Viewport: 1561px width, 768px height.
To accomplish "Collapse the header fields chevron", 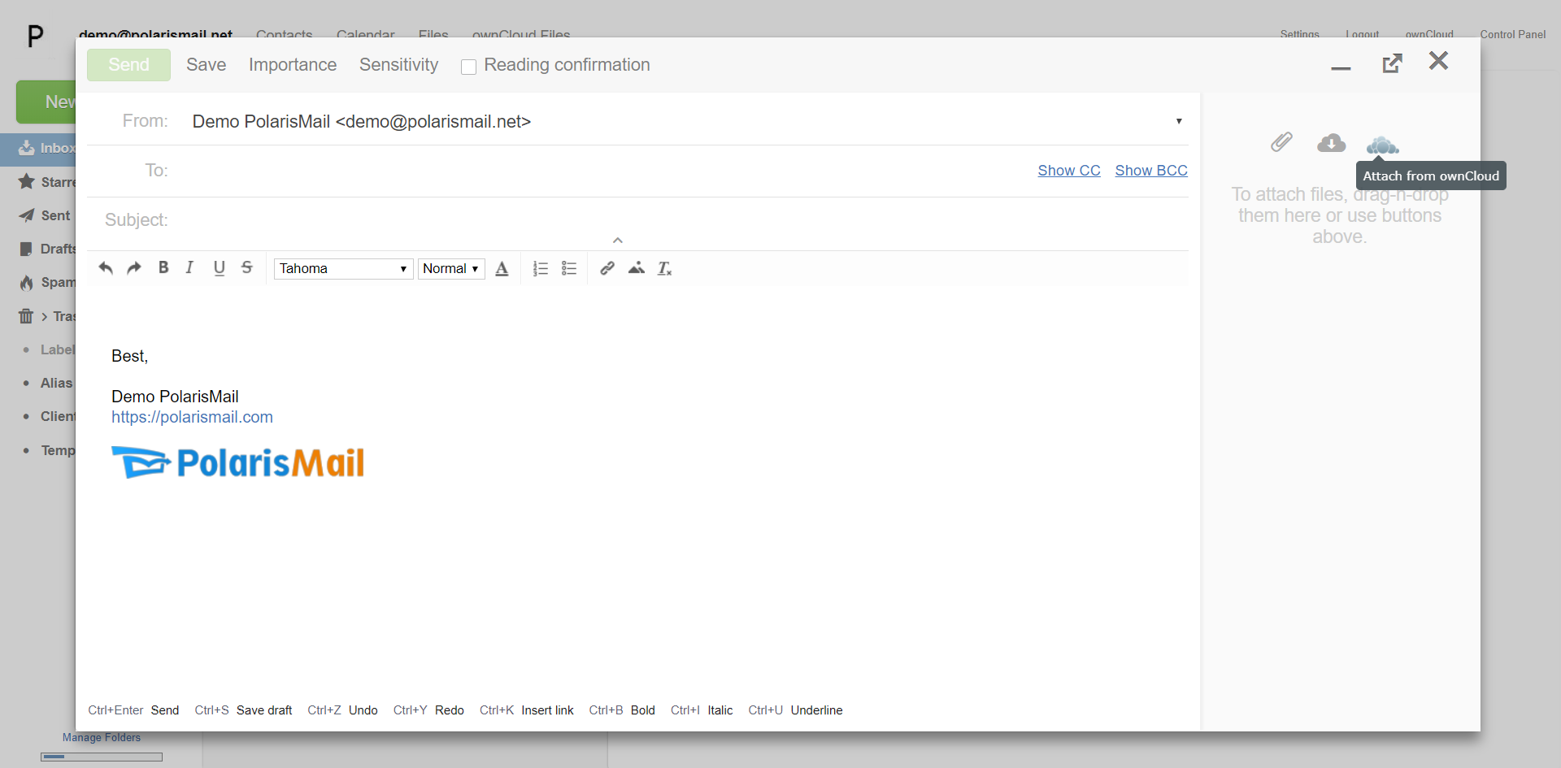I will pyautogui.click(x=618, y=241).
